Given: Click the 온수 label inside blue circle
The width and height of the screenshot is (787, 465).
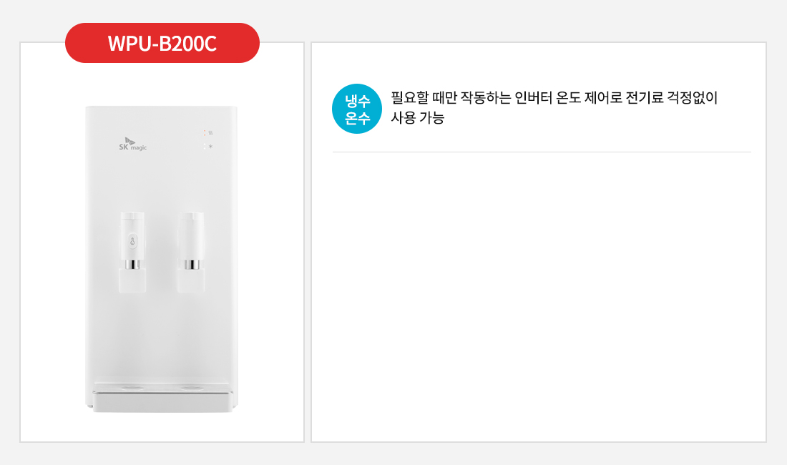Looking at the screenshot, I should point(357,117).
